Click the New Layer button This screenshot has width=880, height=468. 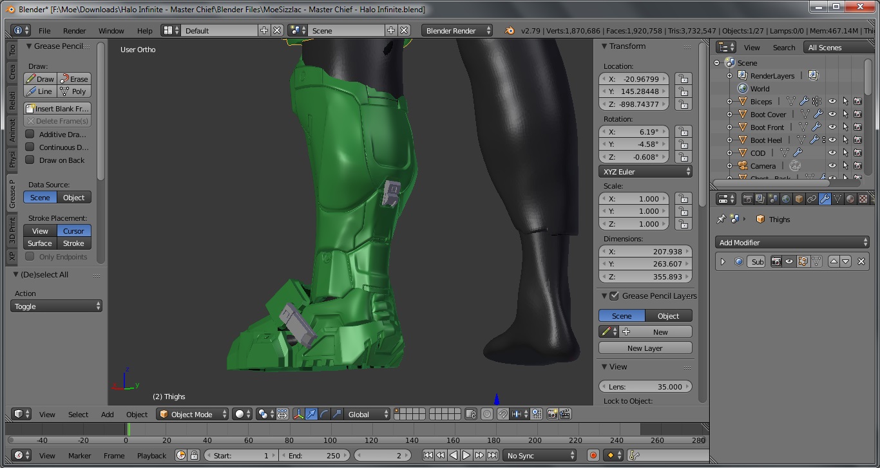645,348
